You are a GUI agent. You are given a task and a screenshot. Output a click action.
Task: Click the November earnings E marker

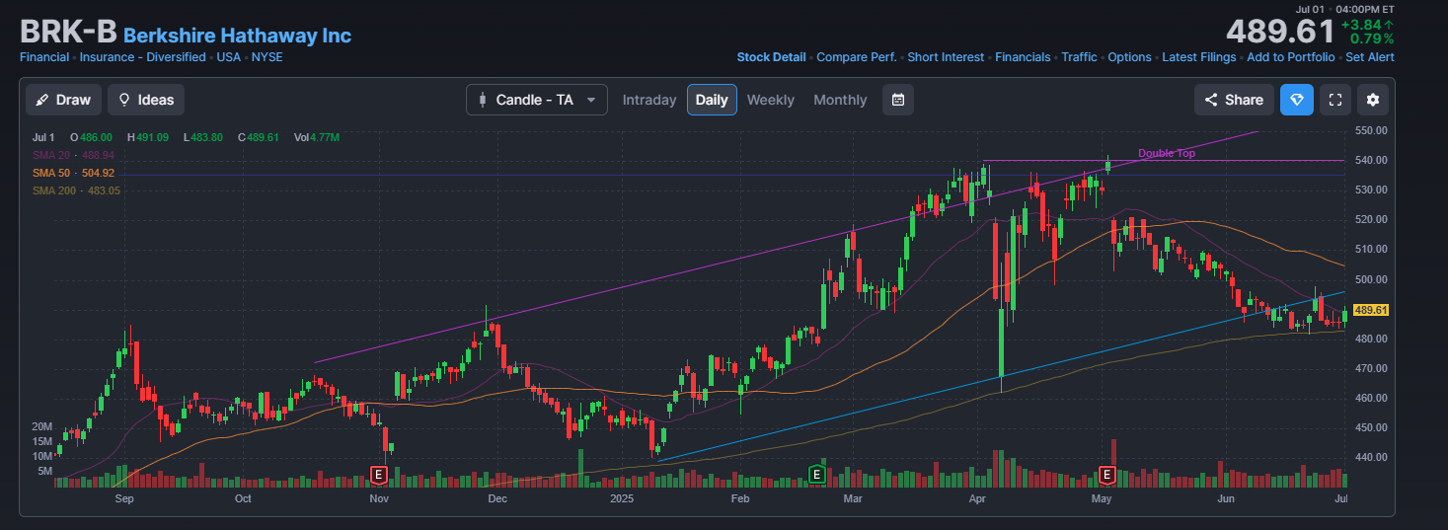(x=378, y=476)
